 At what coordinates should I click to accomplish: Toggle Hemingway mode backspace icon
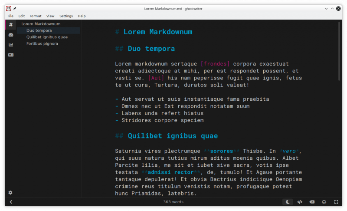(312, 202)
